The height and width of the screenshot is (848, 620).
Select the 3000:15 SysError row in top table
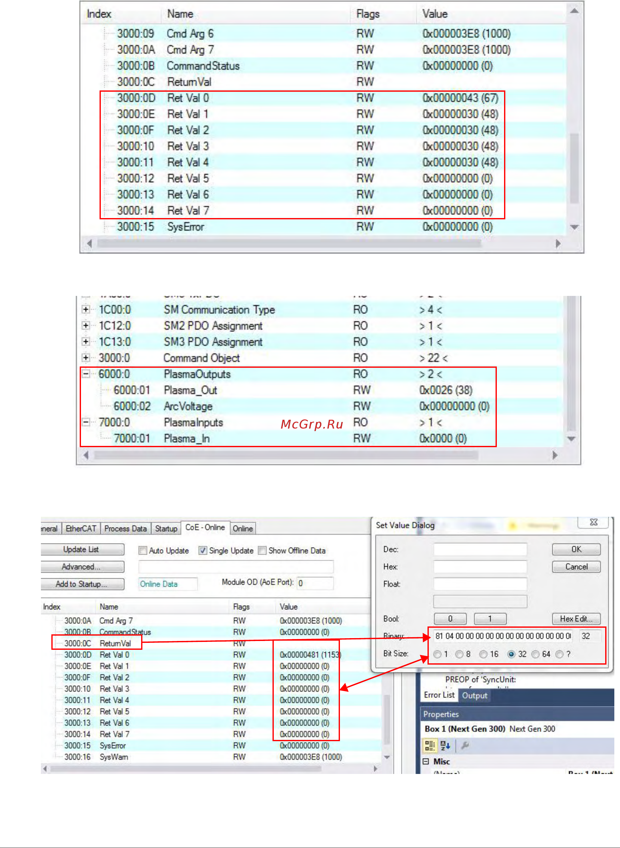click(x=324, y=227)
